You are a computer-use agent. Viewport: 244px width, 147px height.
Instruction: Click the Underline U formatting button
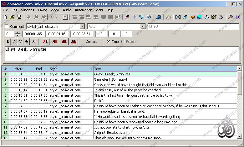click(x=20, y=42)
